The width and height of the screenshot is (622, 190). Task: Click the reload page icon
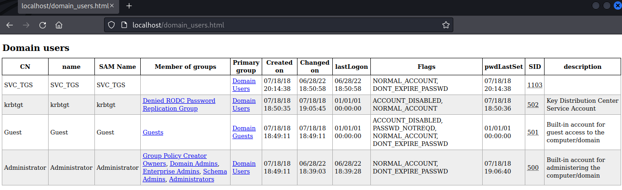click(x=43, y=25)
